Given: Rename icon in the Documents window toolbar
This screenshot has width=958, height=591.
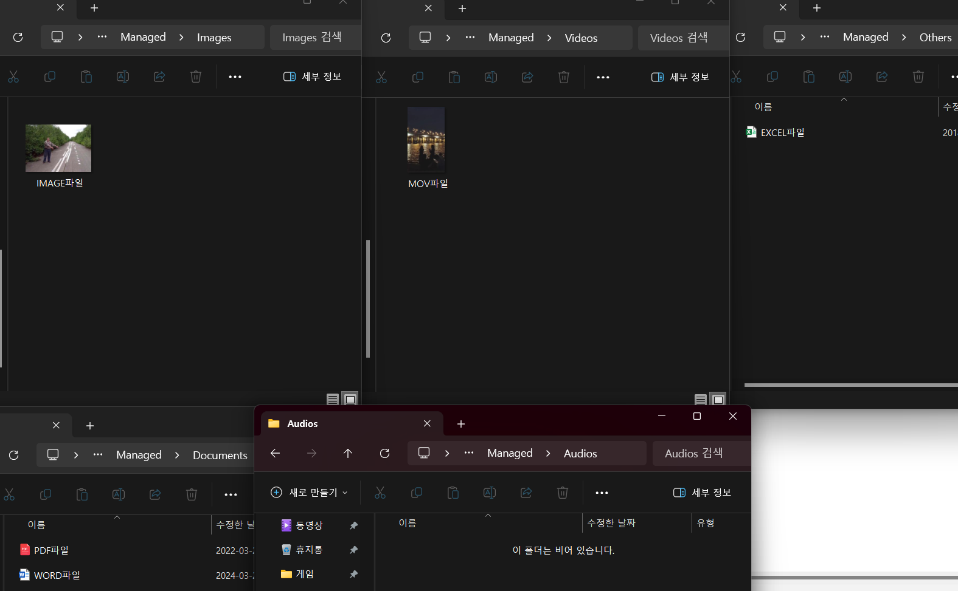Looking at the screenshot, I should tap(119, 494).
